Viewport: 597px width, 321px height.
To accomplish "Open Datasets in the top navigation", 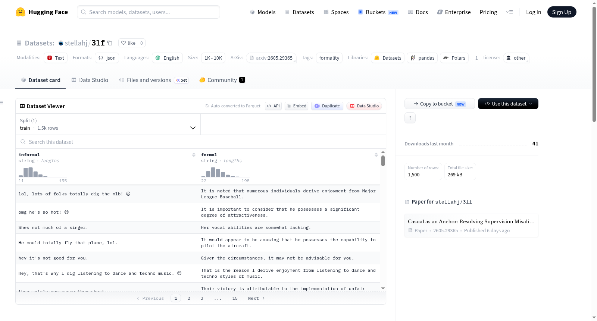I will tap(300, 12).
